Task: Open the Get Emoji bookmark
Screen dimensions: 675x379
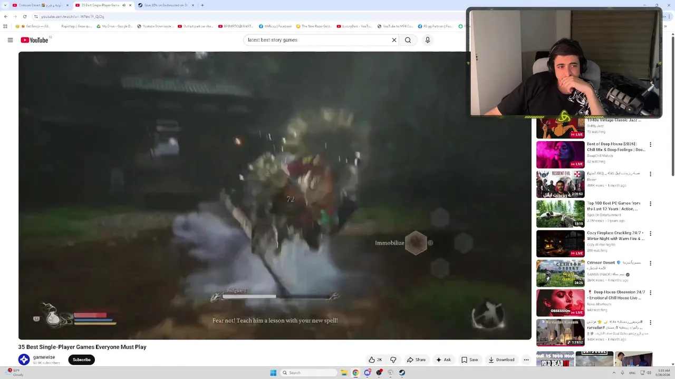Action: pos(32,26)
